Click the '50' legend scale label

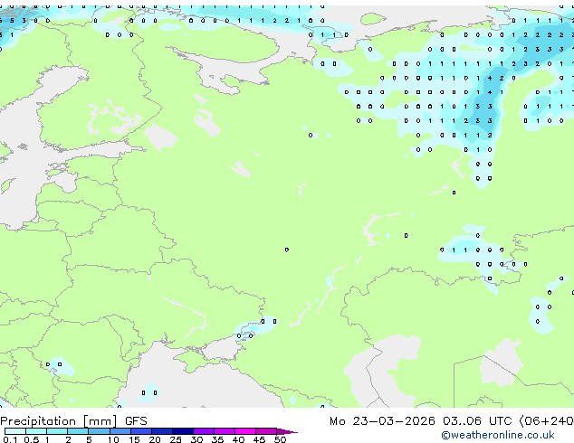pyautogui.click(x=281, y=439)
